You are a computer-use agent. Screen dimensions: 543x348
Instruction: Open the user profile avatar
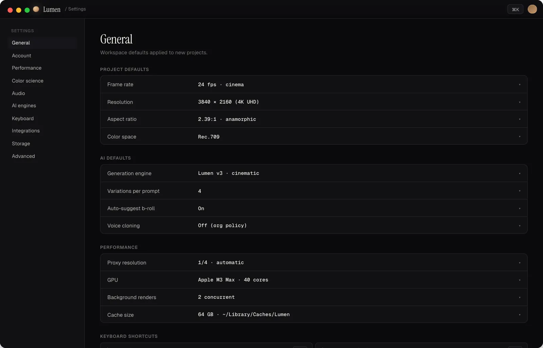(532, 9)
